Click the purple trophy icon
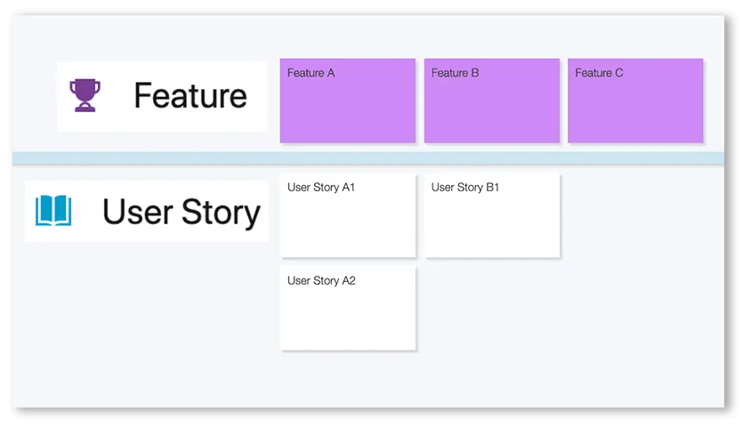The height and width of the screenshot is (436, 751). (x=85, y=95)
